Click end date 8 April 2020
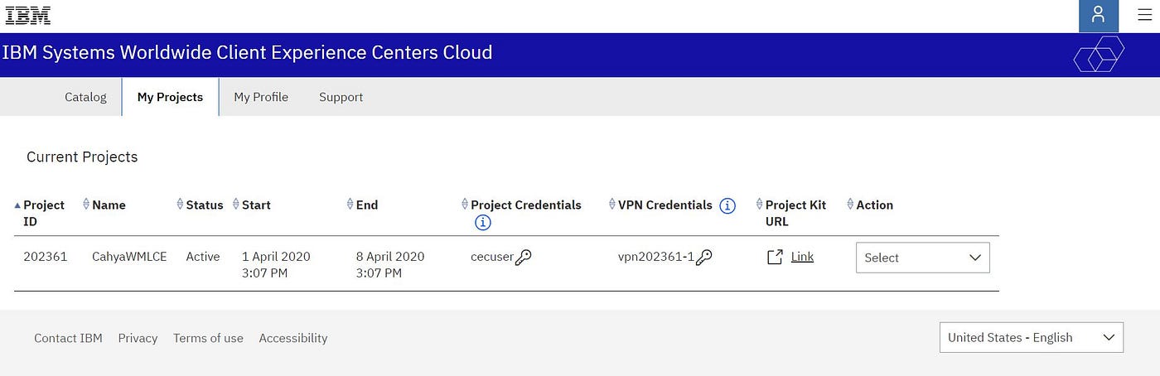This screenshot has width=1160, height=376. (x=390, y=257)
